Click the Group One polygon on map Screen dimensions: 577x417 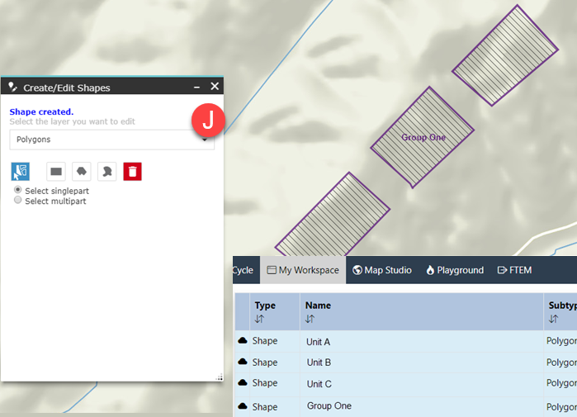point(423,137)
